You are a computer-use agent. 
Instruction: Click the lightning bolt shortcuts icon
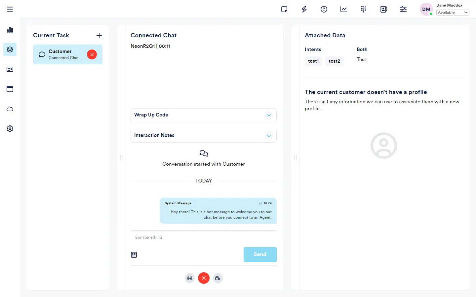pos(304,9)
